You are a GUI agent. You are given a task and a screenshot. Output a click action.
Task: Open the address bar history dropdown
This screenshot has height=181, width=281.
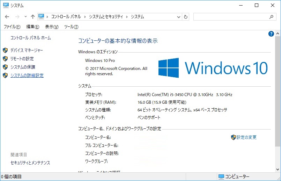coord(178,17)
